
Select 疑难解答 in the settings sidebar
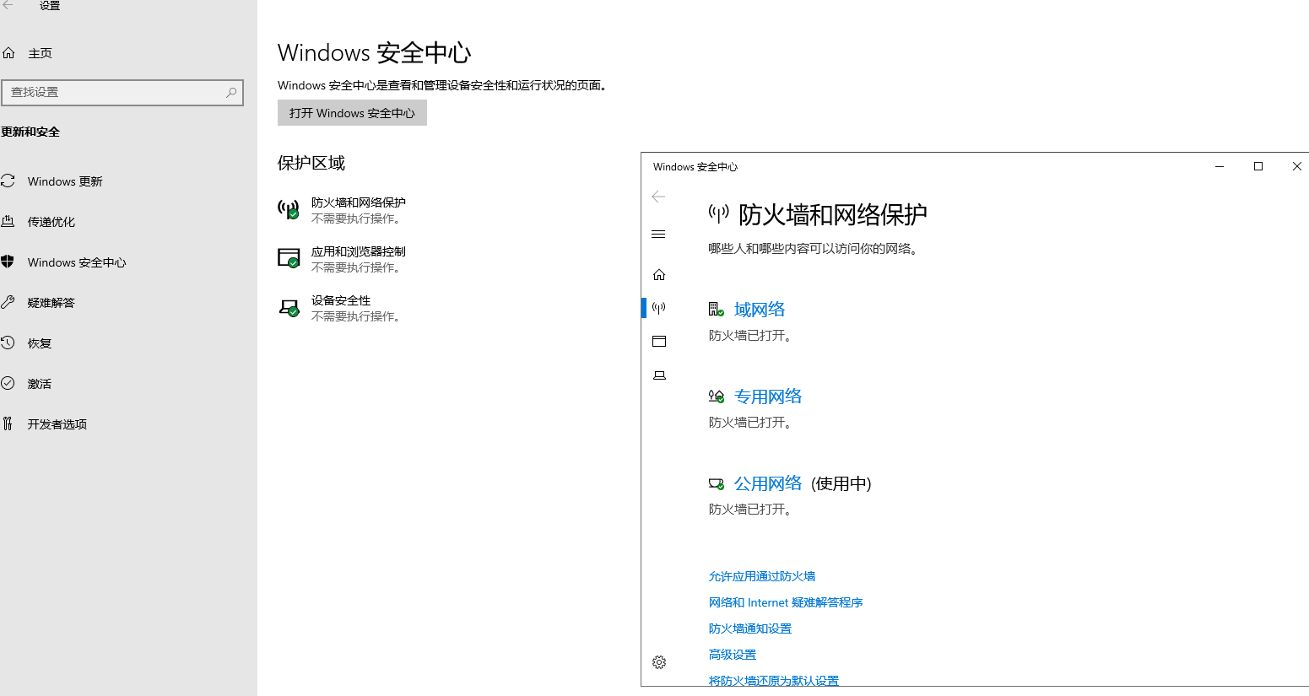(51, 303)
